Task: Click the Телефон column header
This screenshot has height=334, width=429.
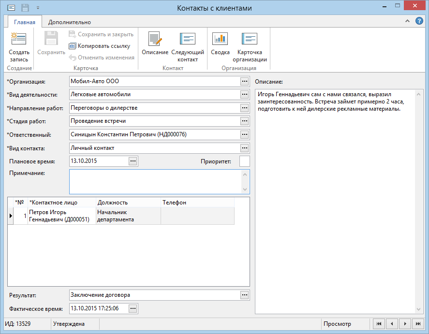Action: point(197,203)
